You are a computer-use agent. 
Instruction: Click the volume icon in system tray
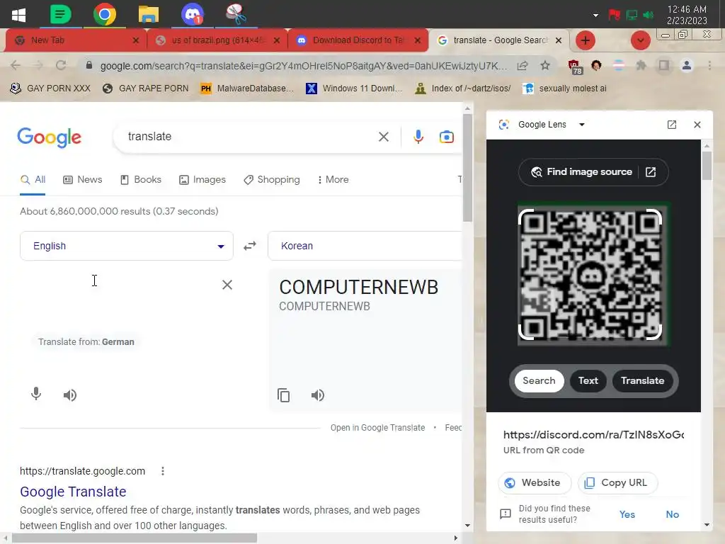[x=649, y=15]
